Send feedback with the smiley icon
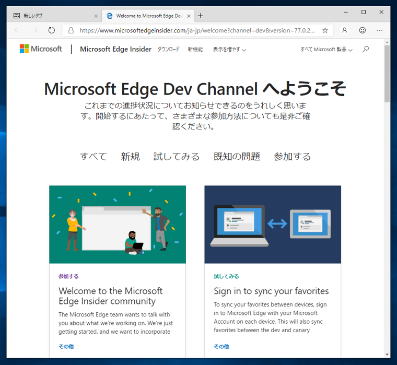 point(363,30)
